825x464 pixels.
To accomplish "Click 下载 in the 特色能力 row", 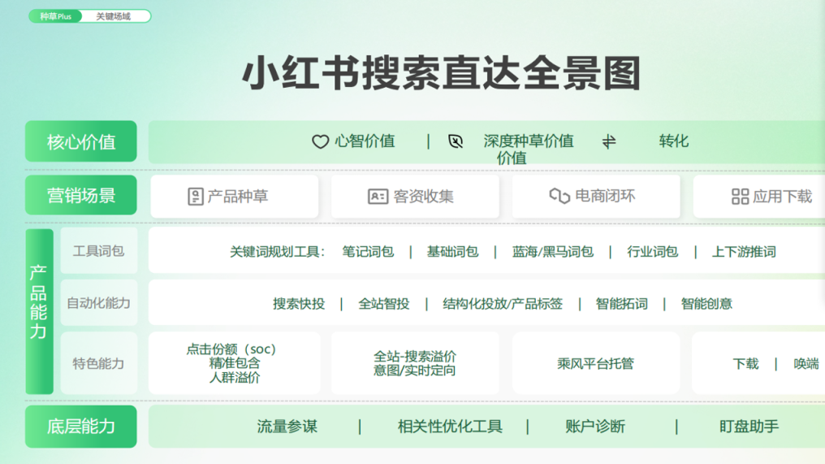I will [x=745, y=363].
